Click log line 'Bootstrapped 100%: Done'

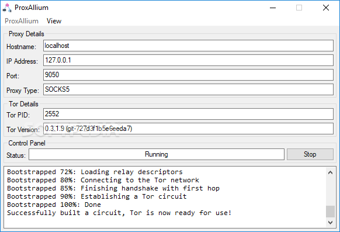[54, 205]
